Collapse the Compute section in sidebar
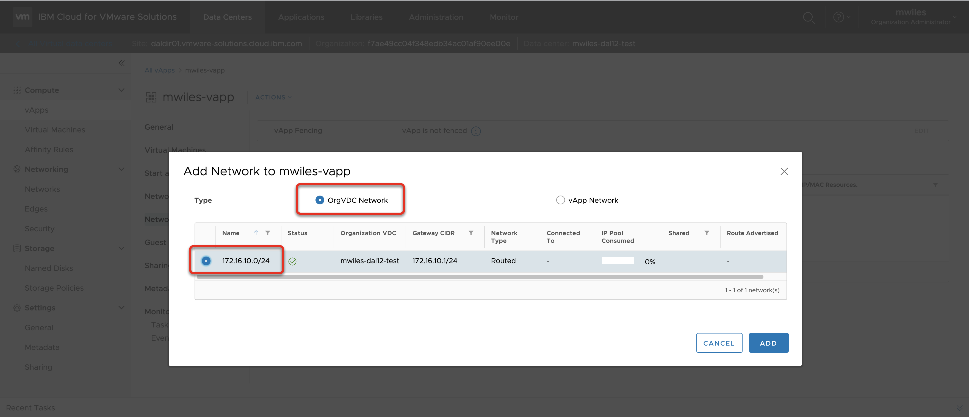The width and height of the screenshot is (969, 417). (121, 90)
